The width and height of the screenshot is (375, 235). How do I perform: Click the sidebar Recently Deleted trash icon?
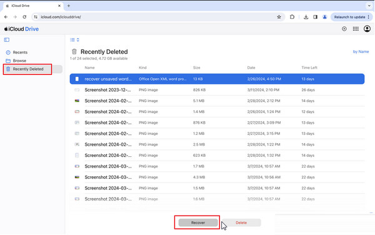(8, 69)
